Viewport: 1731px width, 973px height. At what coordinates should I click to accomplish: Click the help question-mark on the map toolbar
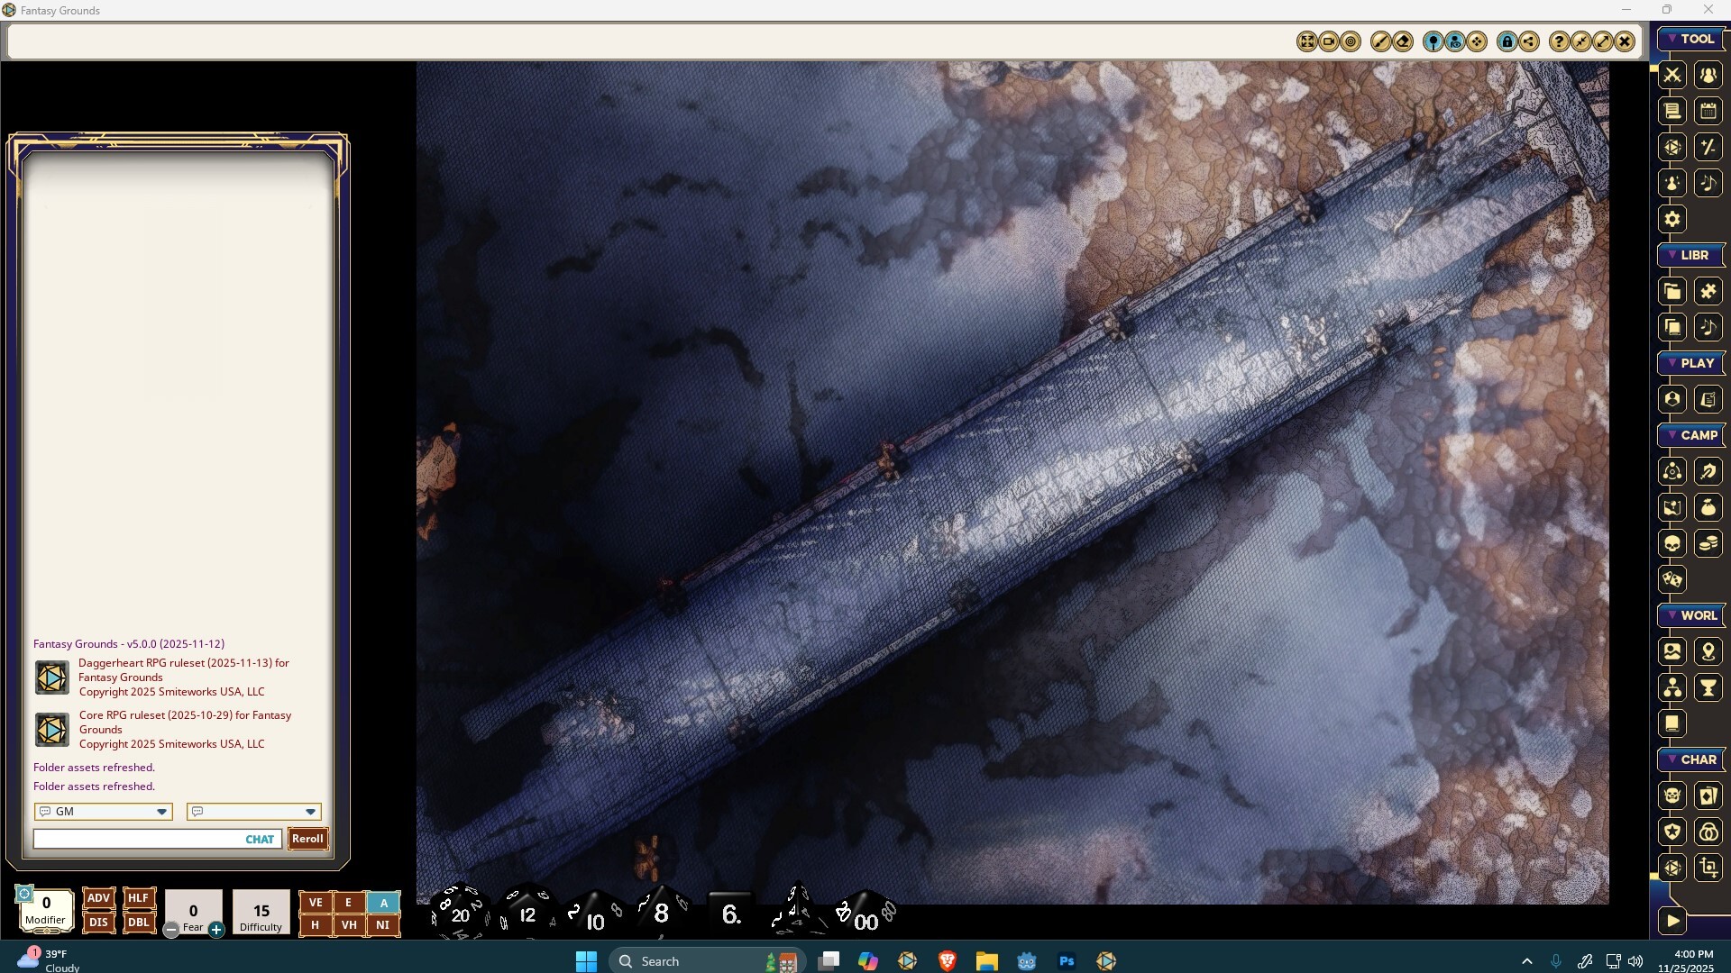coord(1559,41)
